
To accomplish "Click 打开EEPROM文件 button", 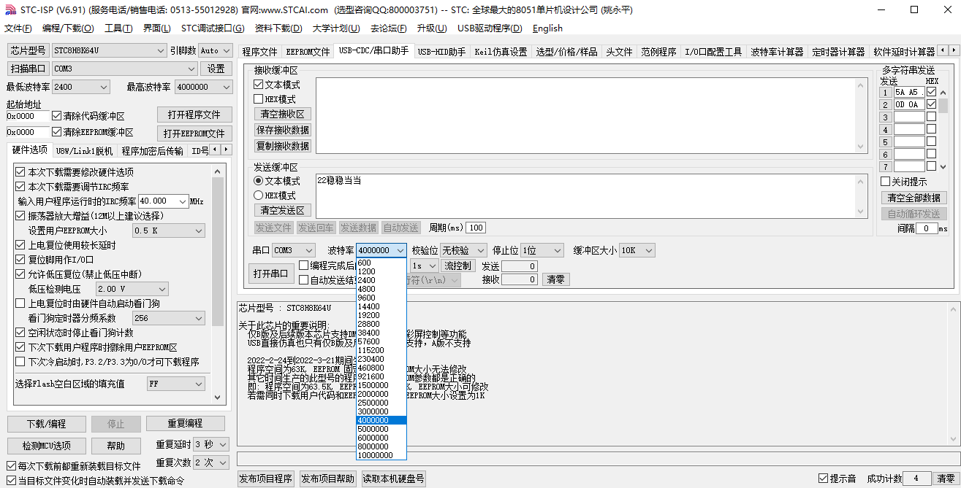I will point(194,133).
